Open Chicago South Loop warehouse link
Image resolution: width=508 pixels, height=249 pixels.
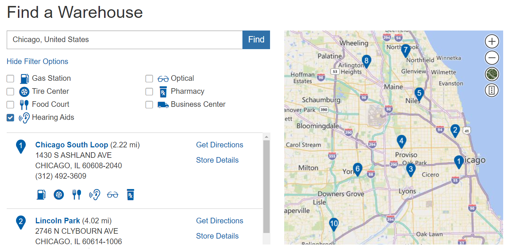point(72,145)
